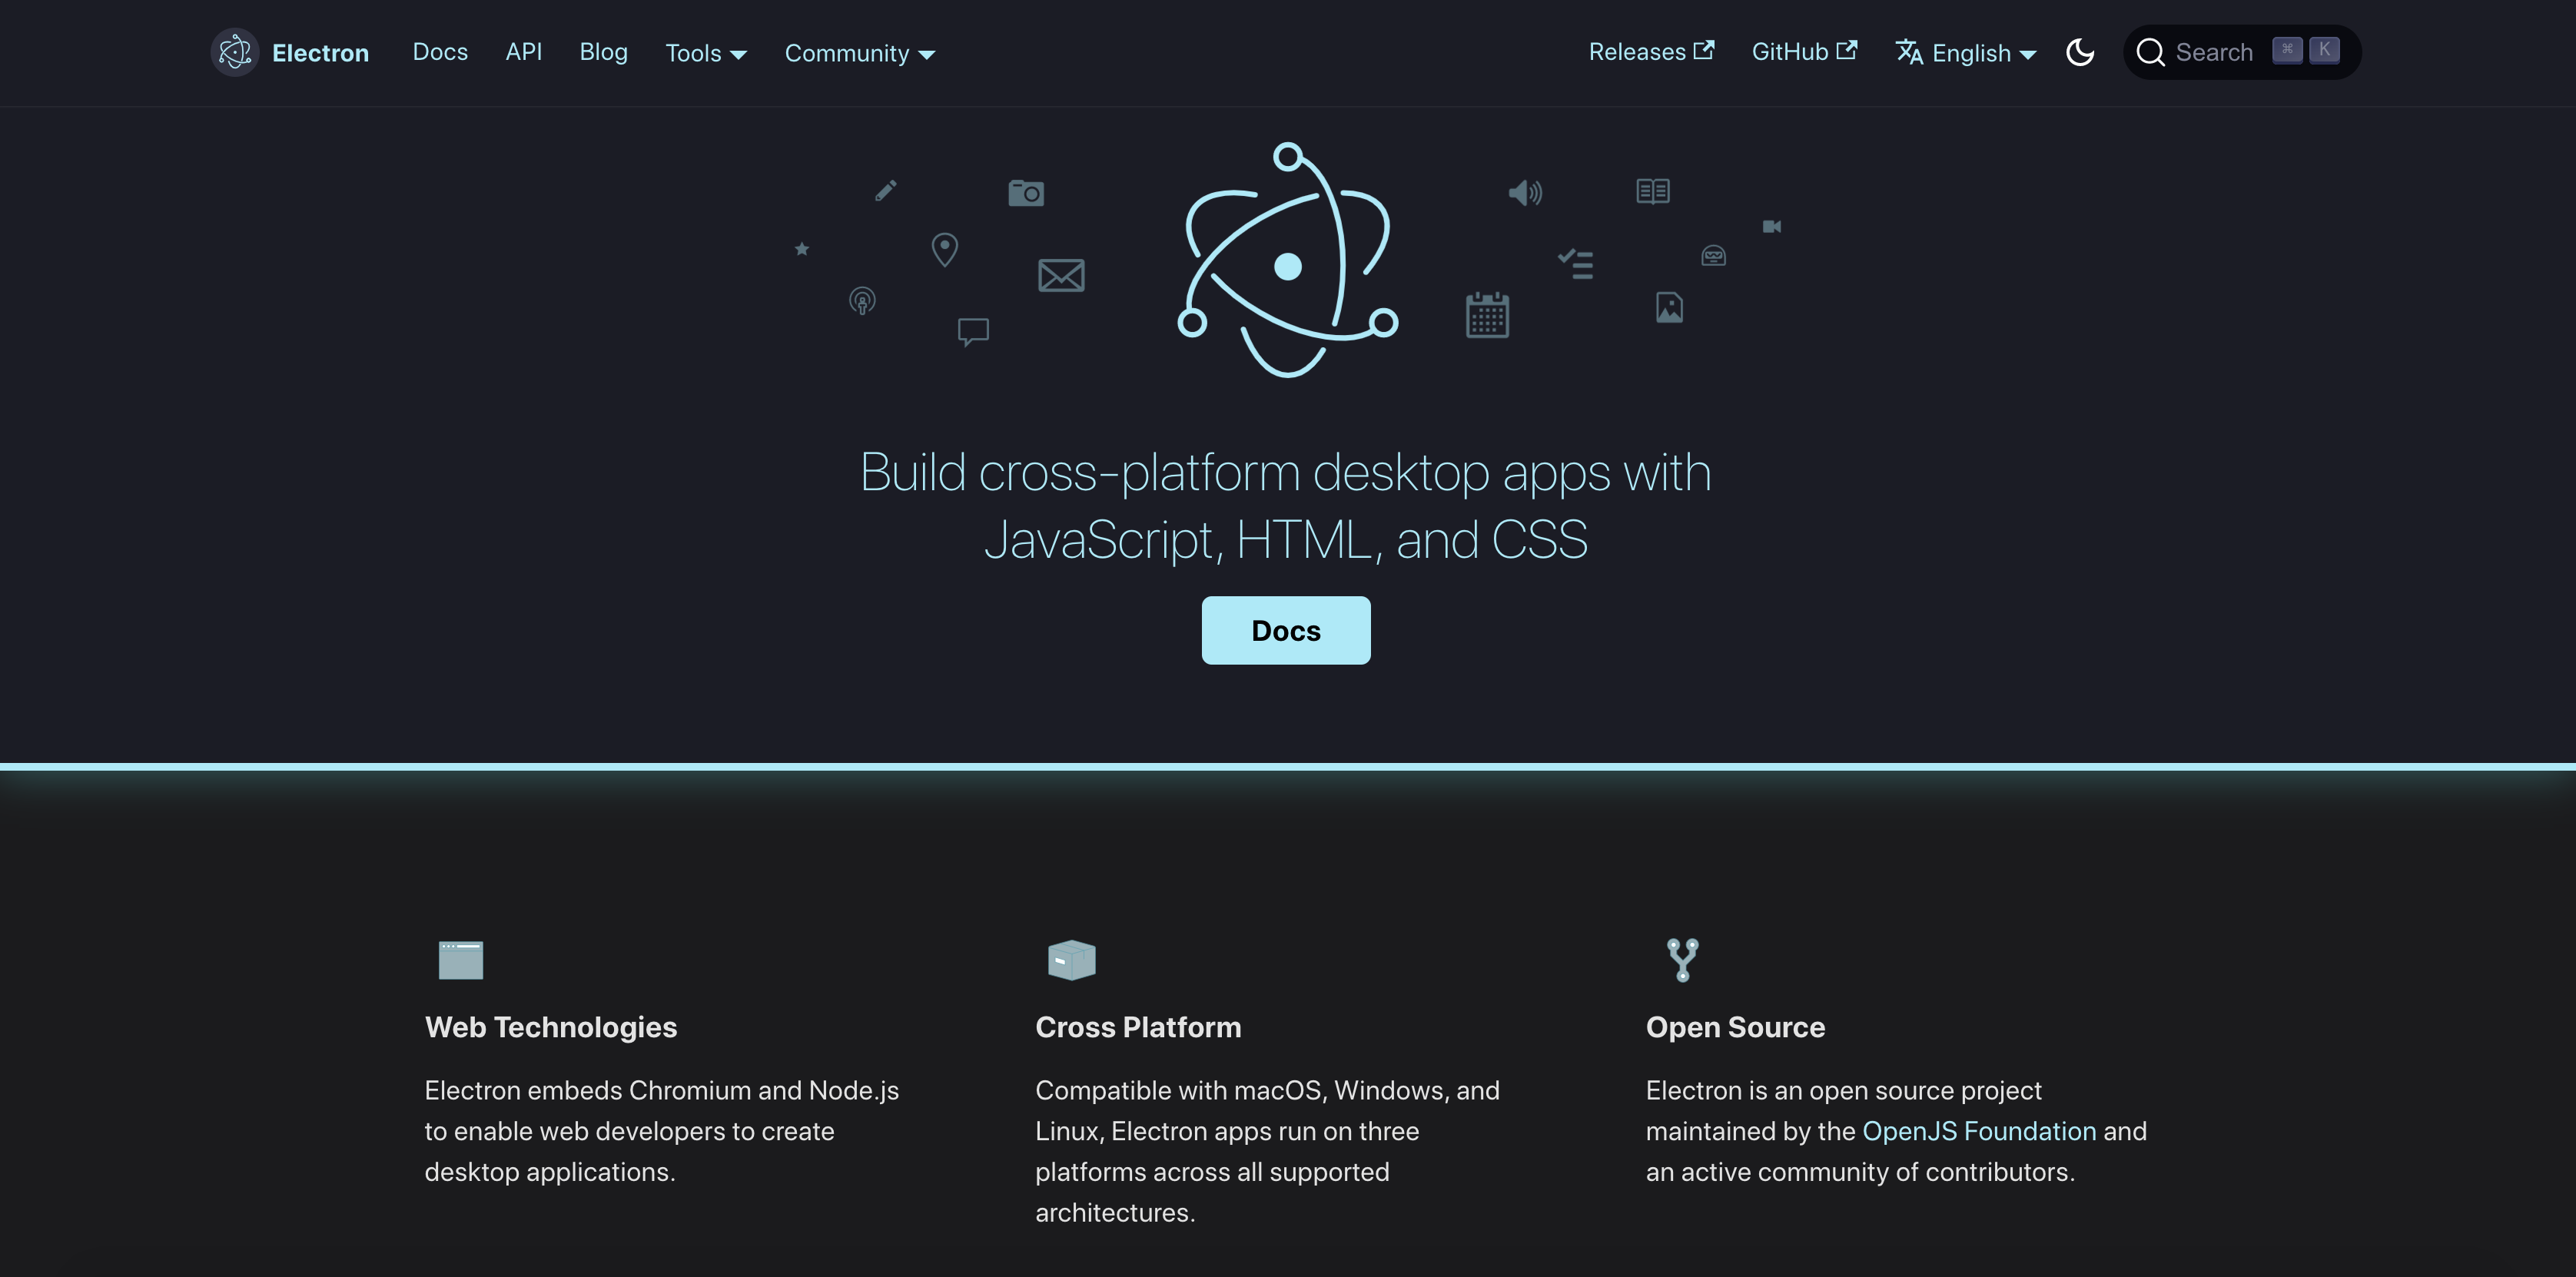Viewport: 2576px width, 1277px height.
Task: Click the Cross Platform heading
Action: (x=1138, y=1027)
